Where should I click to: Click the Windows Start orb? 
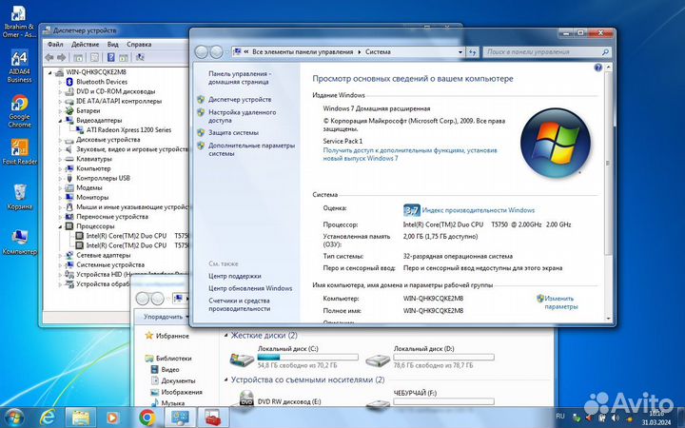click(x=14, y=418)
